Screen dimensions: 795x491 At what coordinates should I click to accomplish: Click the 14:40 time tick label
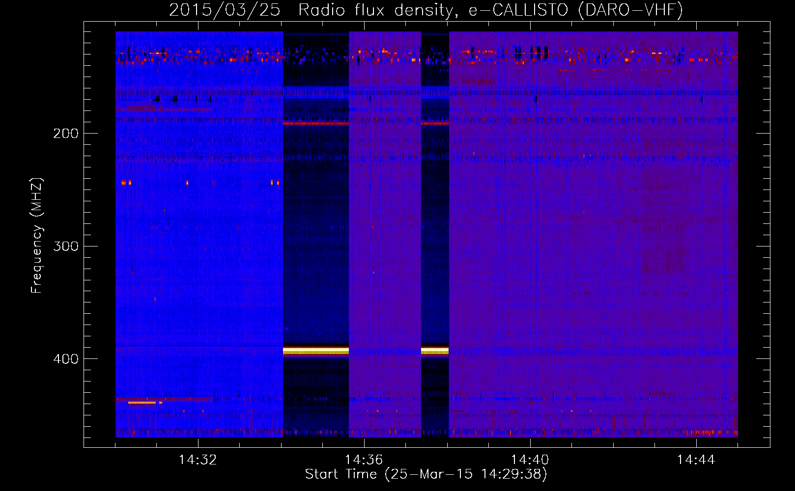[x=530, y=460]
